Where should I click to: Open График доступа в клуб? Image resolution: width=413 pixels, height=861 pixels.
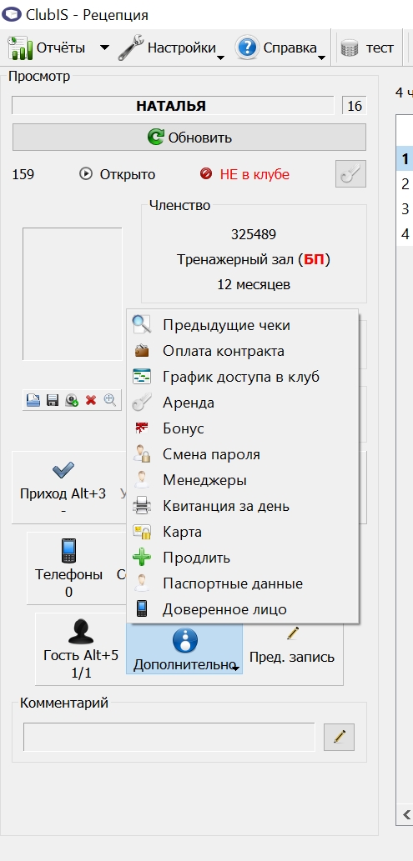coord(243,377)
